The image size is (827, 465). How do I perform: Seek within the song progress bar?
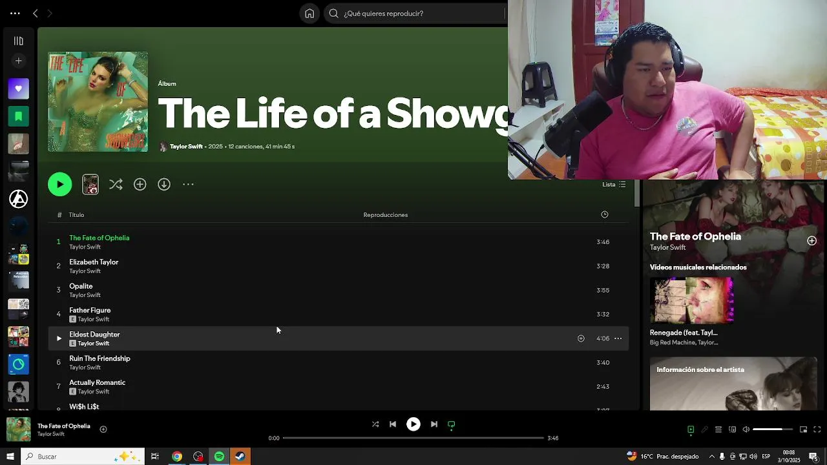[413, 438]
